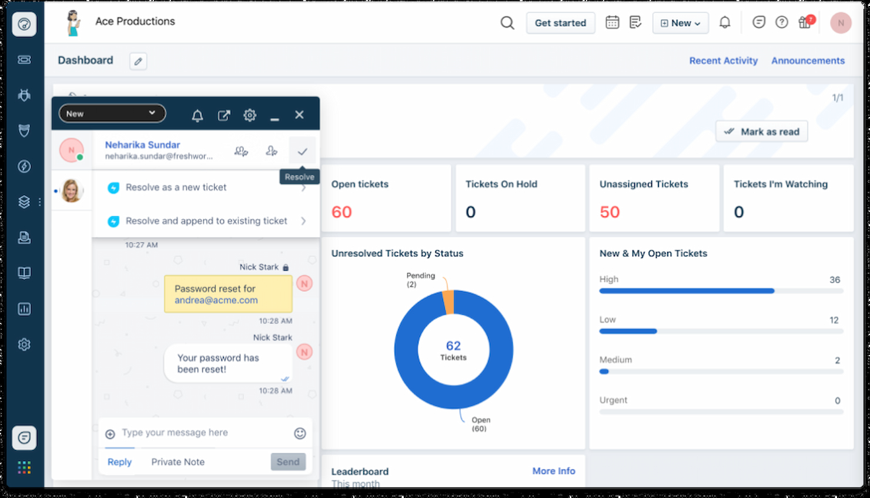Open Admin settings gear in the left sidebar
The image size is (870, 498).
click(x=24, y=344)
